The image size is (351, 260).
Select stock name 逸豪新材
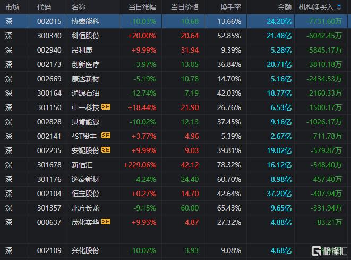85,179
